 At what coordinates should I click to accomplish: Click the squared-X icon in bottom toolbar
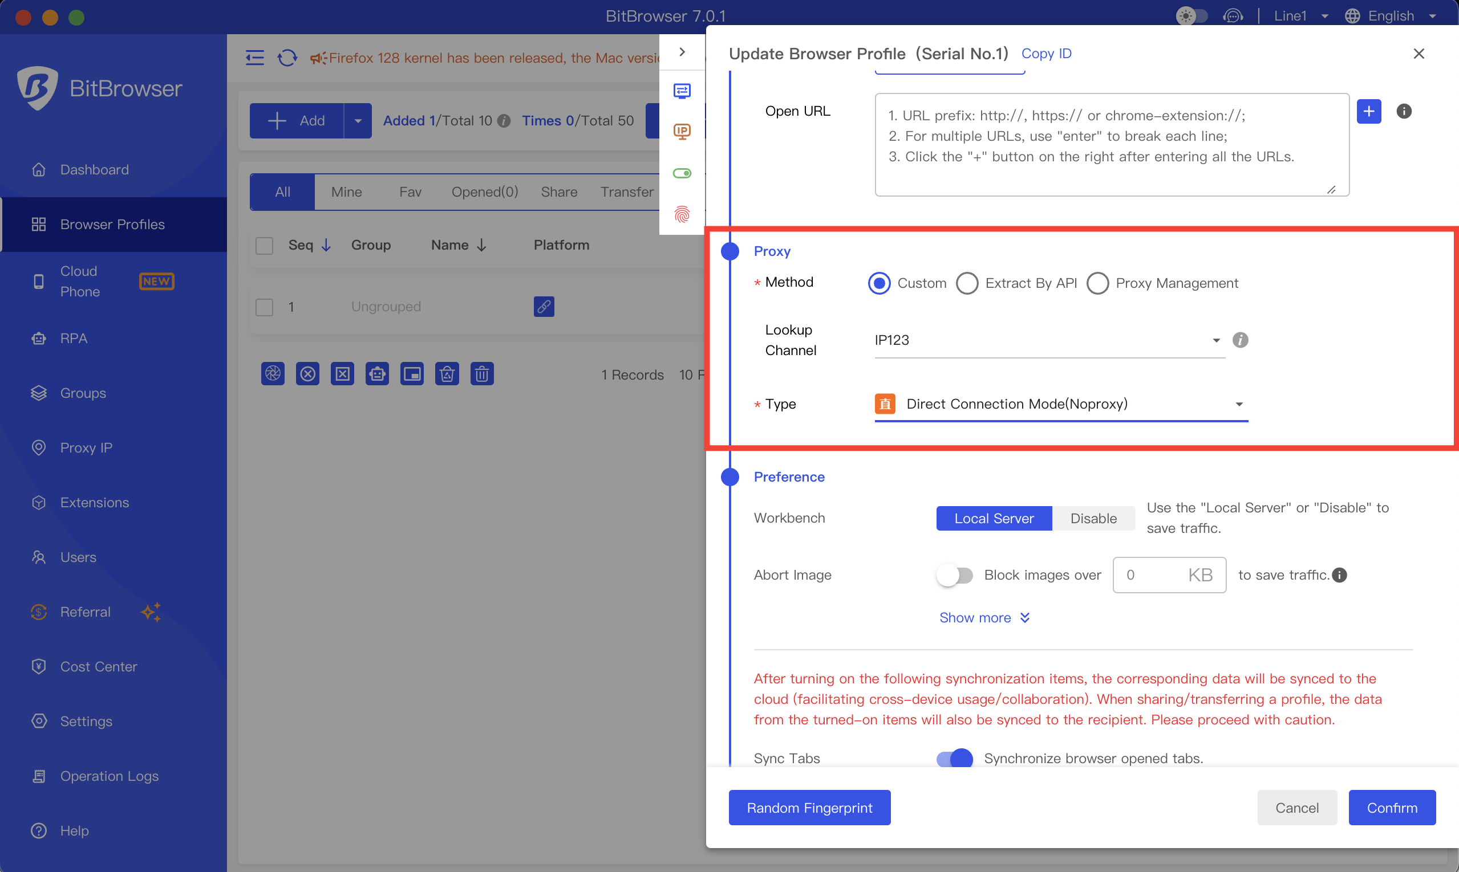pyautogui.click(x=342, y=374)
